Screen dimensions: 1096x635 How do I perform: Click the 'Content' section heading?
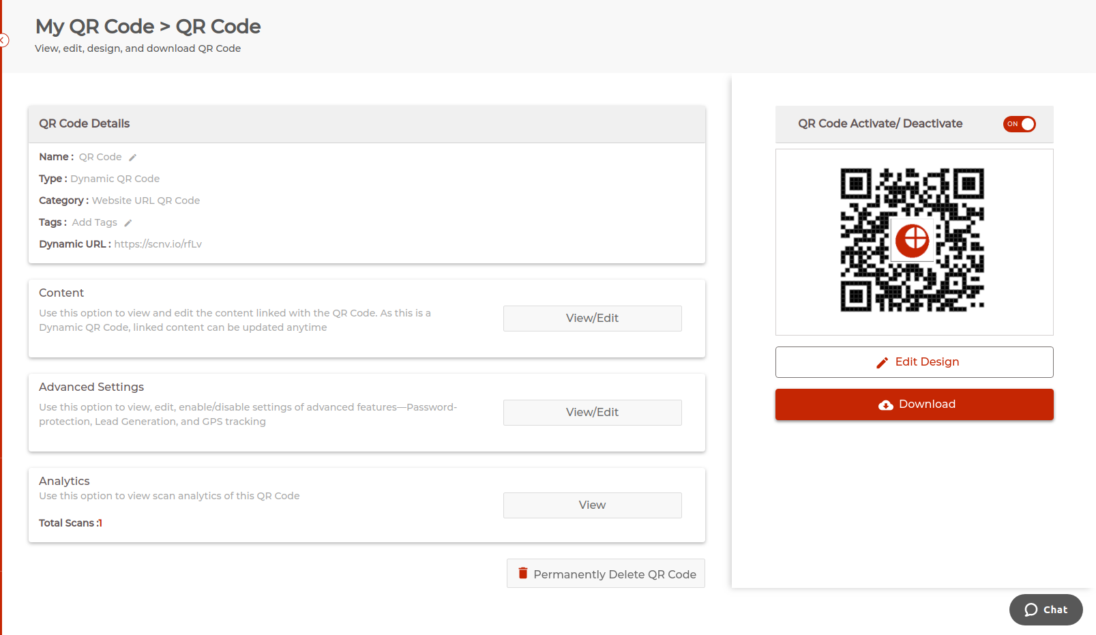[x=61, y=293]
